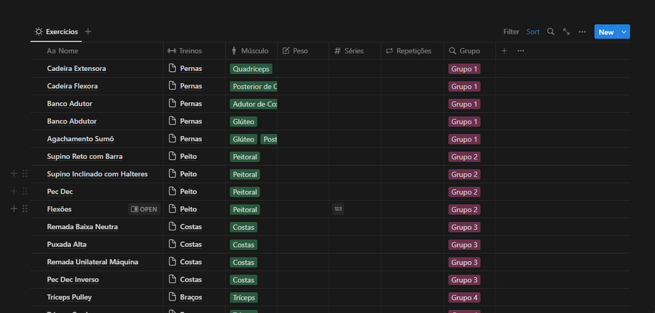
Task: Add a new view with plus beside Exercícios
Action: pyautogui.click(x=88, y=32)
